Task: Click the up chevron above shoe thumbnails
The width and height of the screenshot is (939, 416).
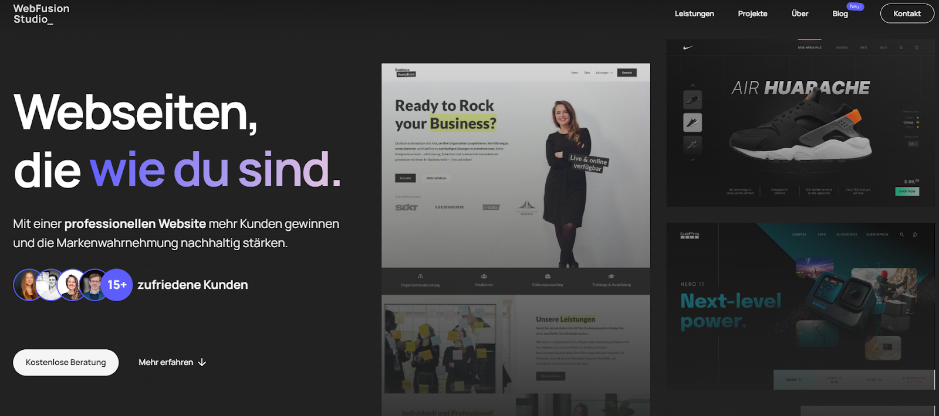Action: (693, 86)
